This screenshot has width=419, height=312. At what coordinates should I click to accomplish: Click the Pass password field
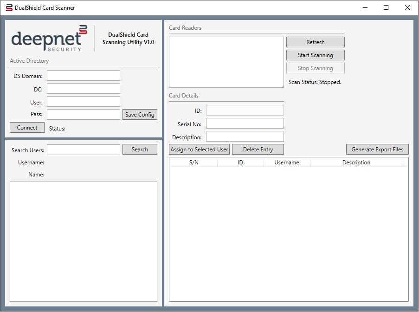tap(84, 114)
